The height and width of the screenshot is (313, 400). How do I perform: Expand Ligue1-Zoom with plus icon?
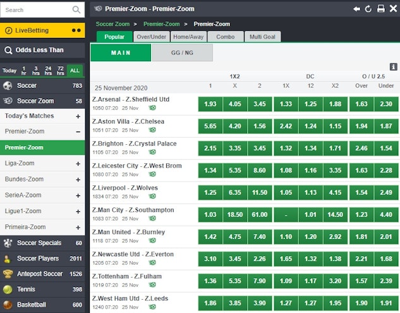[x=78, y=212]
